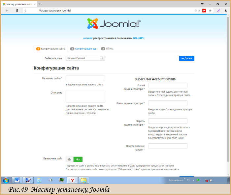The height and width of the screenshot is (195, 231).
Task: Click the Yandex browser taskbar icon
Action: 72,180
